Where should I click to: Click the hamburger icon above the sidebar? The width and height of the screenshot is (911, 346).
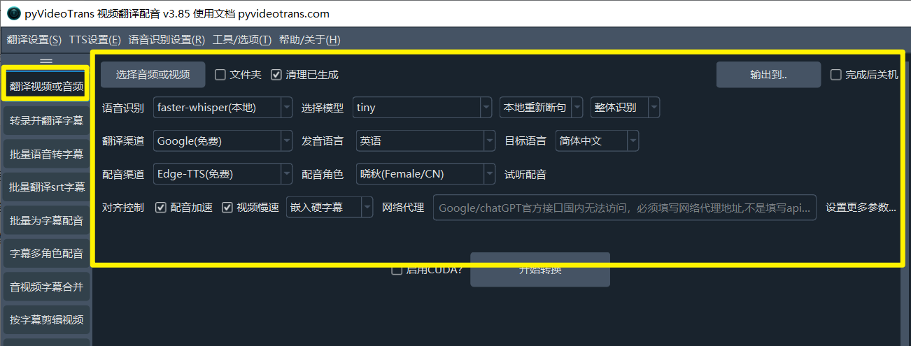pyautogui.click(x=46, y=61)
